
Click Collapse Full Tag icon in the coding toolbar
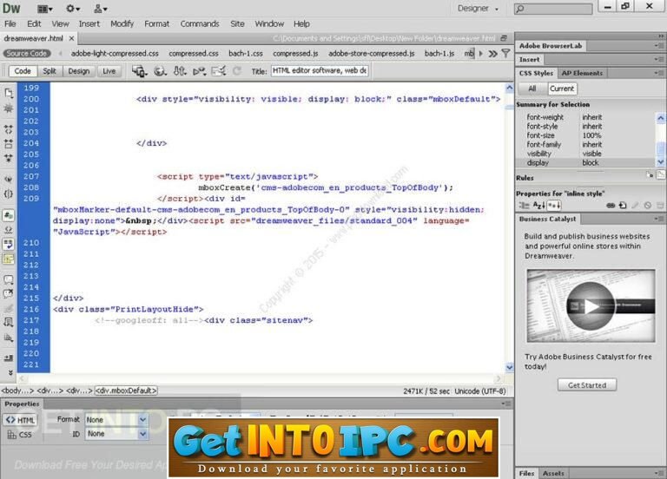pos(8,128)
